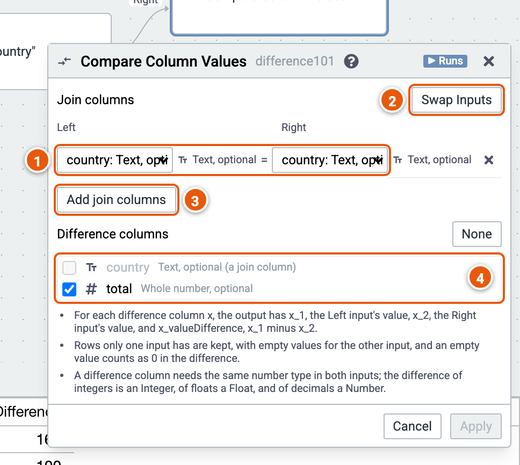The height and width of the screenshot is (465, 520).
Task: Click Add join columns button
Action: (x=117, y=200)
